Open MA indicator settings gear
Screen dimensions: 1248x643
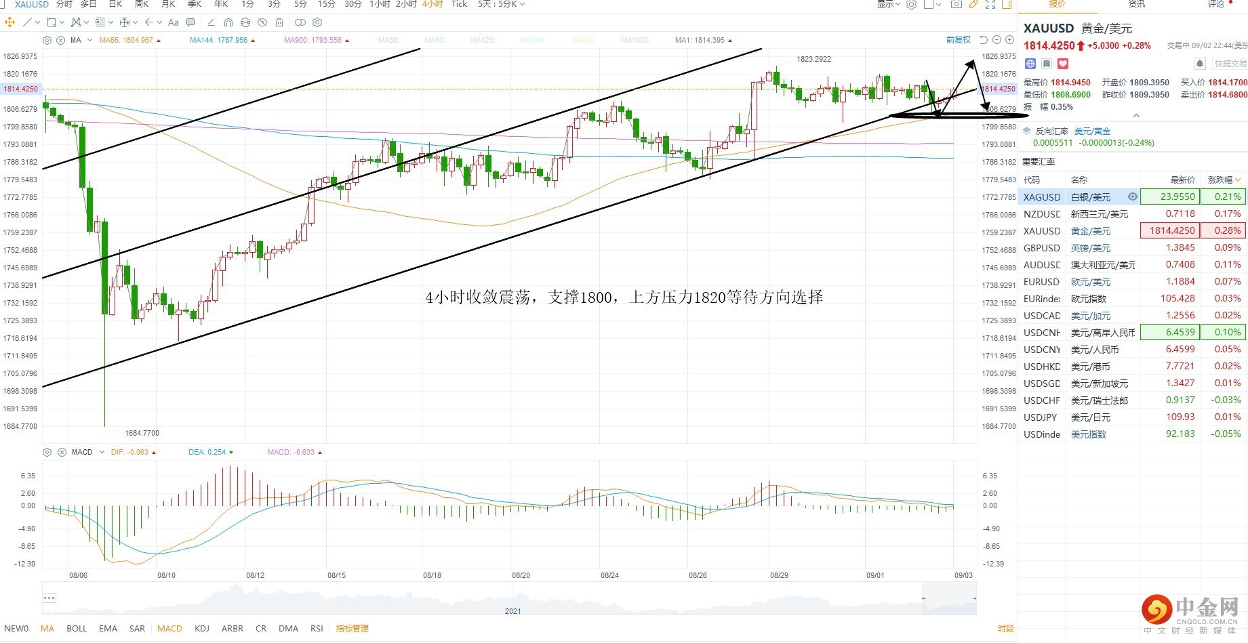tap(47, 41)
